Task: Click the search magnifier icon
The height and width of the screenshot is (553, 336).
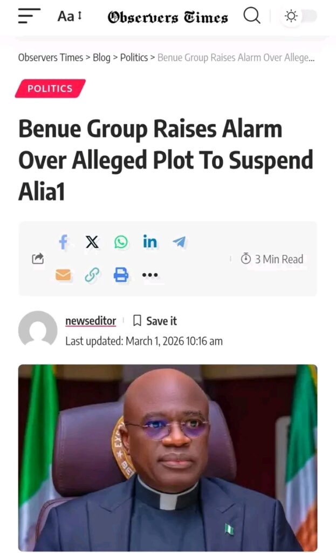Action: click(251, 16)
